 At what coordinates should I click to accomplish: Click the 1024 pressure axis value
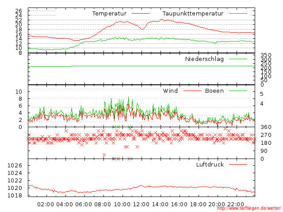pos(15,173)
